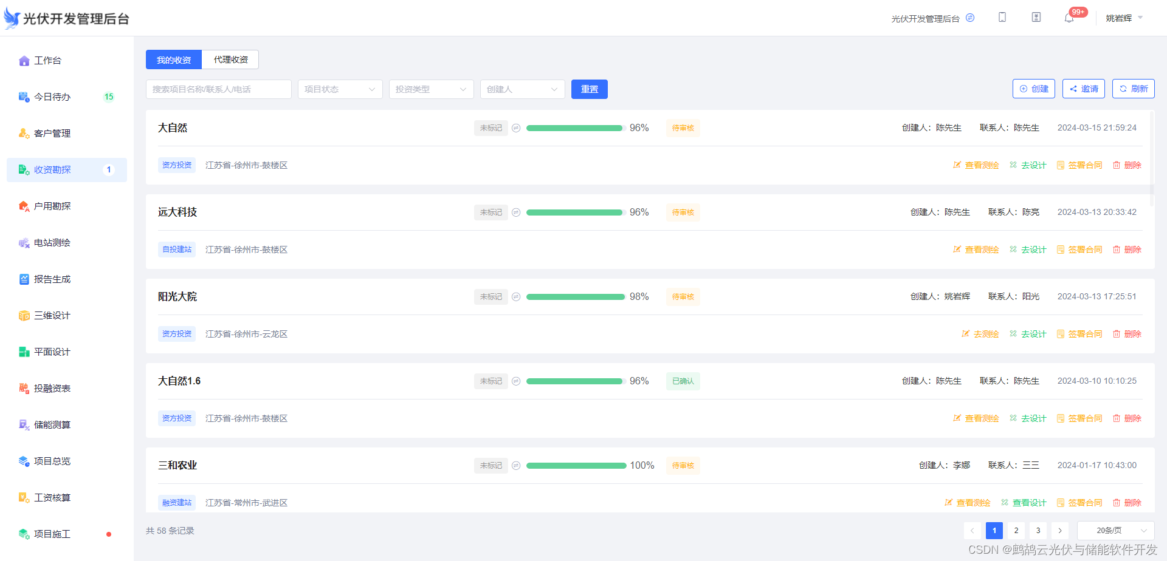This screenshot has height=561, width=1167.
Task: Expand the 投资类型 dropdown
Action: click(x=432, y=89)
